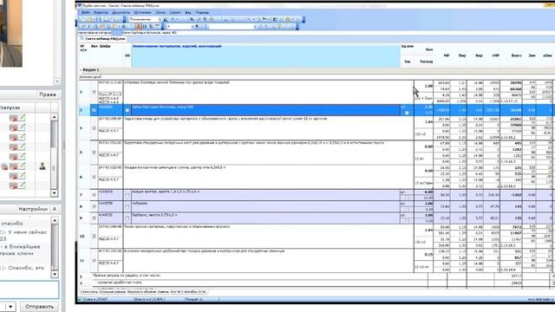555x312 pixels.
Task: Click the Отправить send button
Action: click(x=39, y=306)
